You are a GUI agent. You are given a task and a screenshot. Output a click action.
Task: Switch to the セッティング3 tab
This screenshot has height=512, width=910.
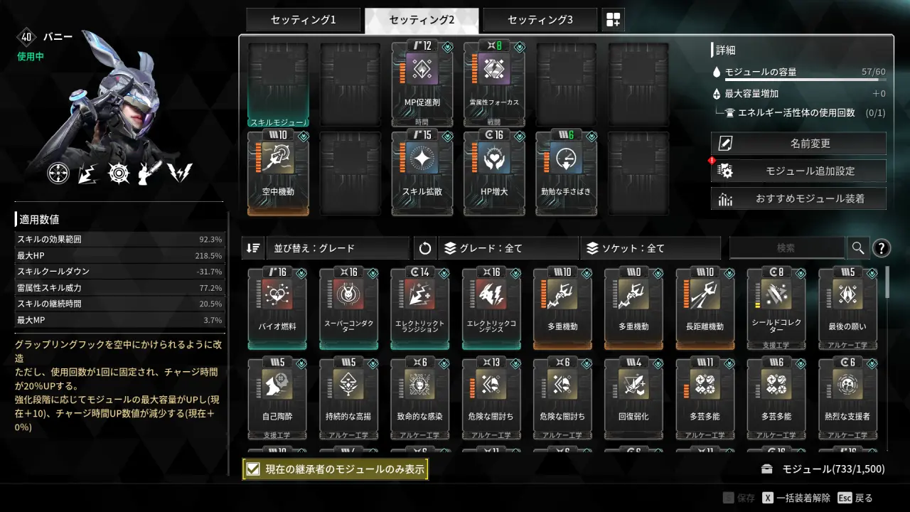tap(540, 20)
